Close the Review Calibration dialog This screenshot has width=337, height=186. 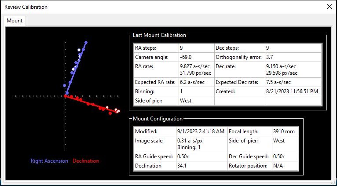329,7
